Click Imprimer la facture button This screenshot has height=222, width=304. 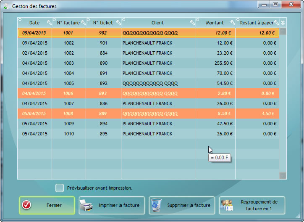112,206
